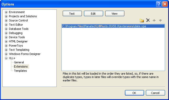This screenshot has height=100, width=169.
Task: Expand the Environment node
Action: coord(6,12)
